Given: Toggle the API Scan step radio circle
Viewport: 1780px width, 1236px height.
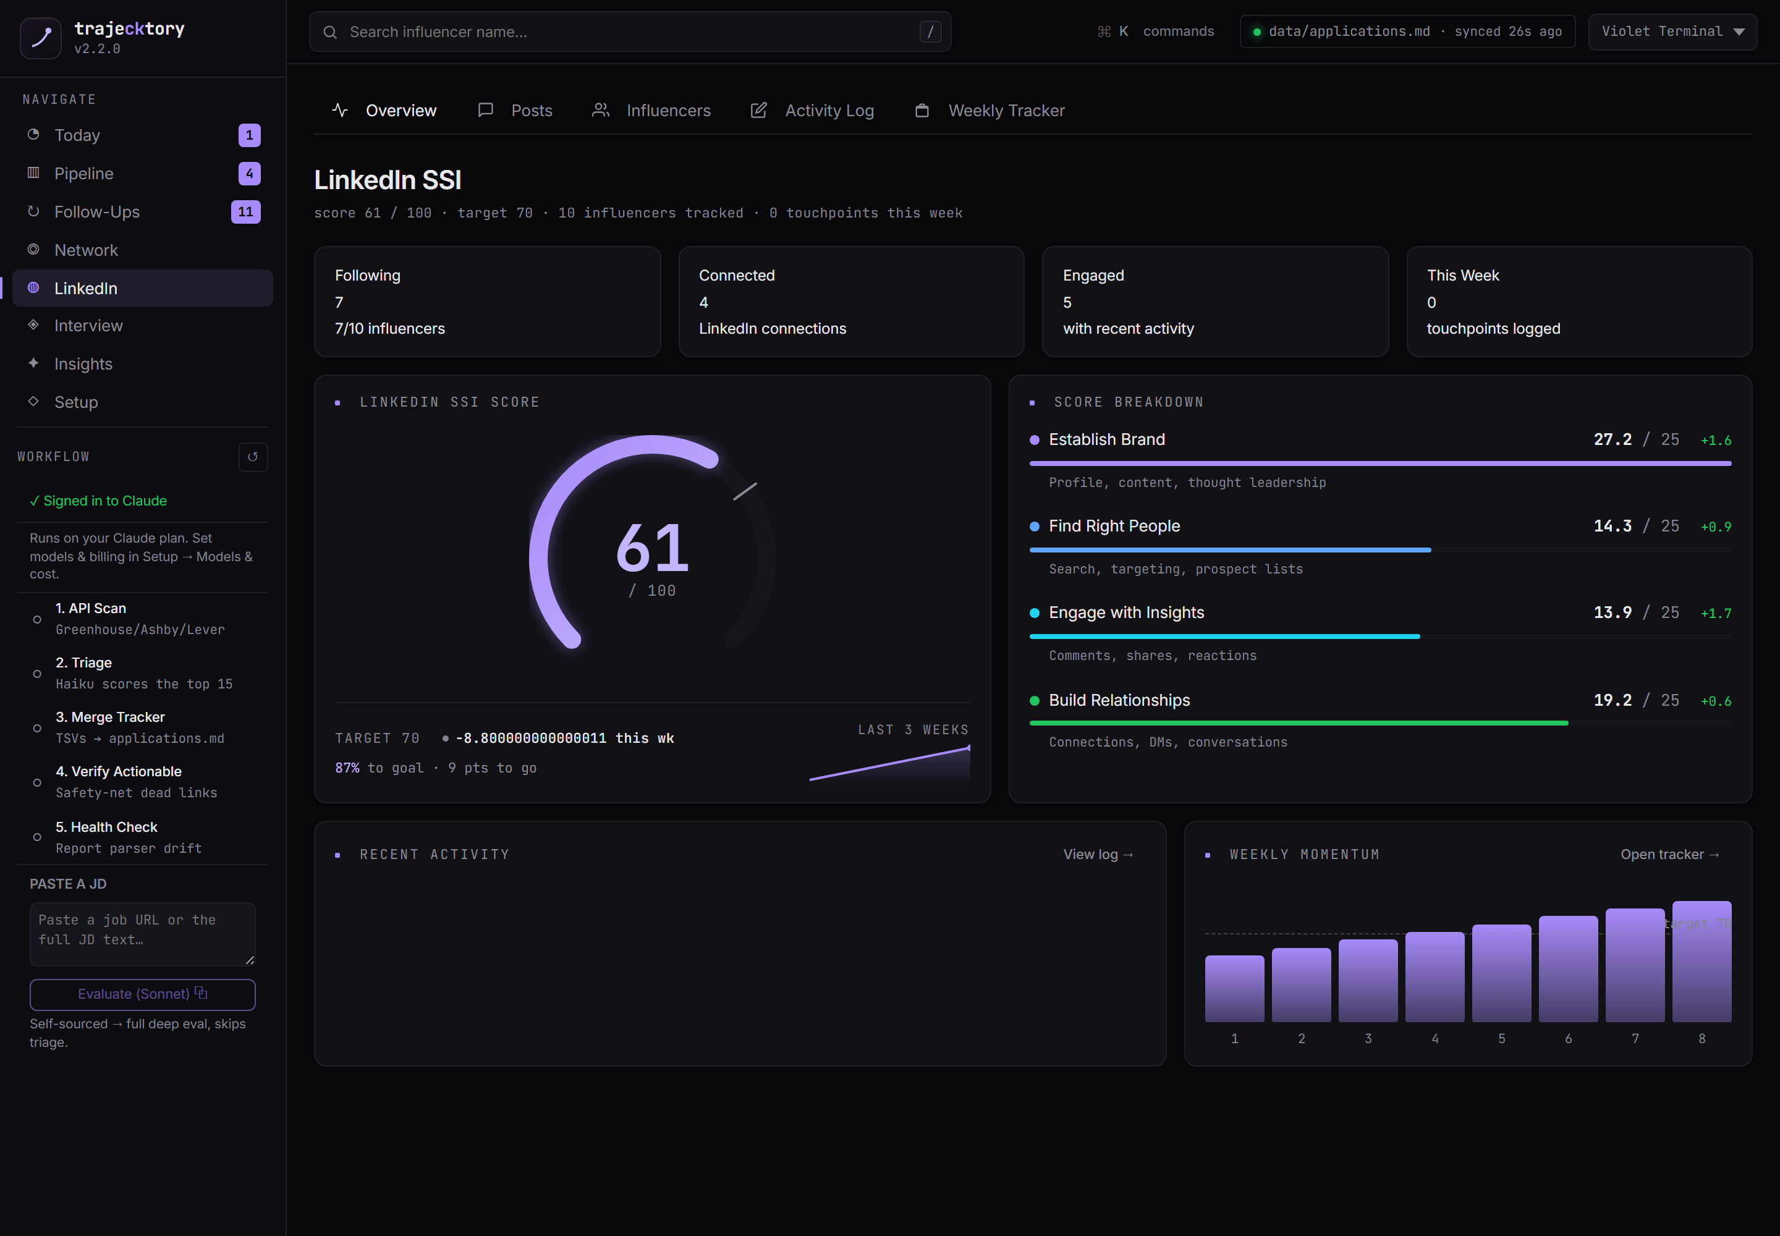Looking at the screenshot, I should (x=37, y=620).
